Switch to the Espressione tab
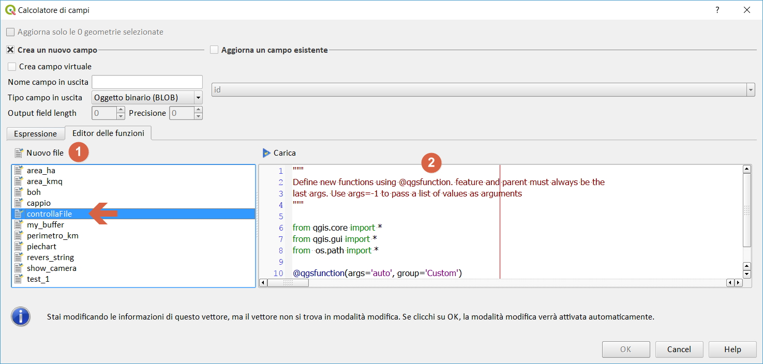This screenshot has height=364, width=763. click(x=35, y=134)
